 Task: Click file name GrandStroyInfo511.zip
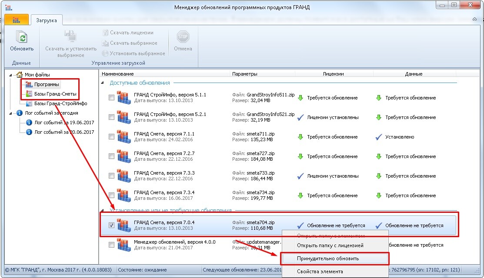(270, 95)
